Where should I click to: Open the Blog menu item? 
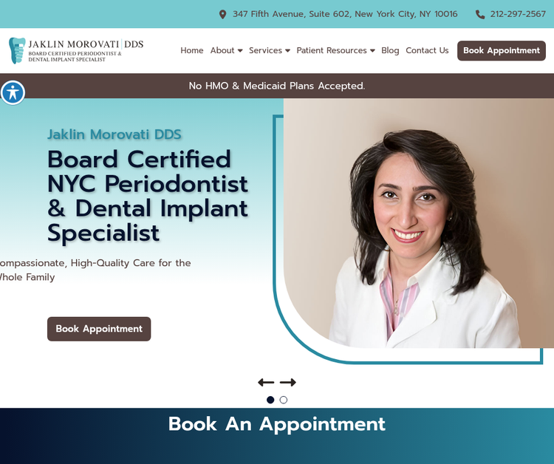click(390, 50)
